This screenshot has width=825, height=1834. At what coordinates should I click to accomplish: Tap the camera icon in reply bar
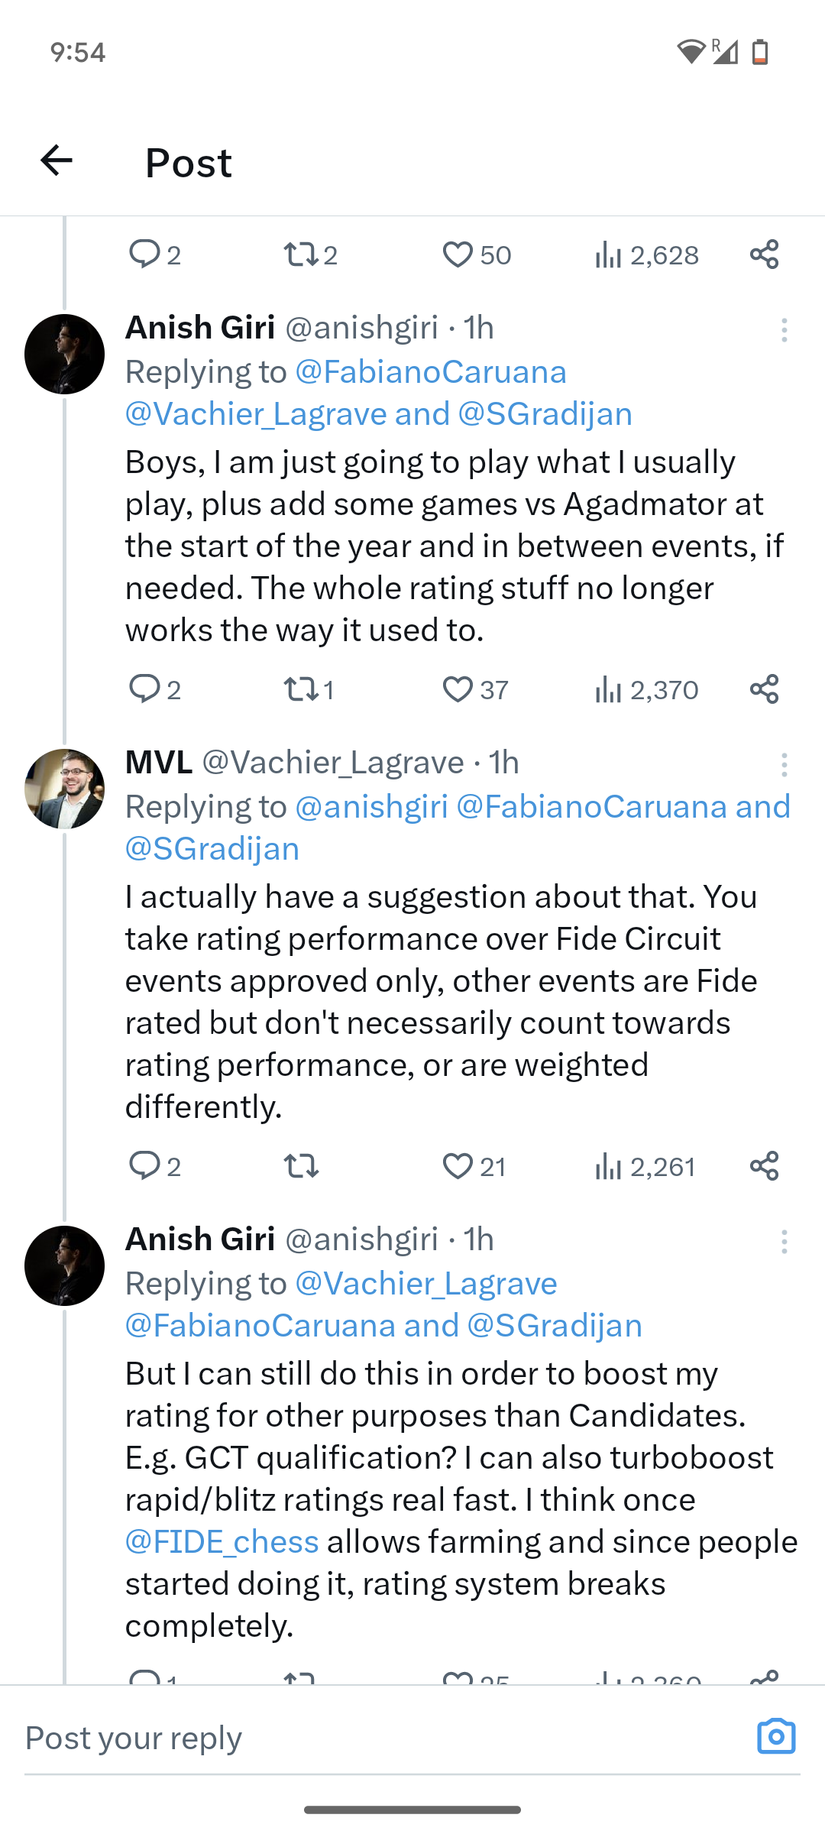tap(776, 1737)
